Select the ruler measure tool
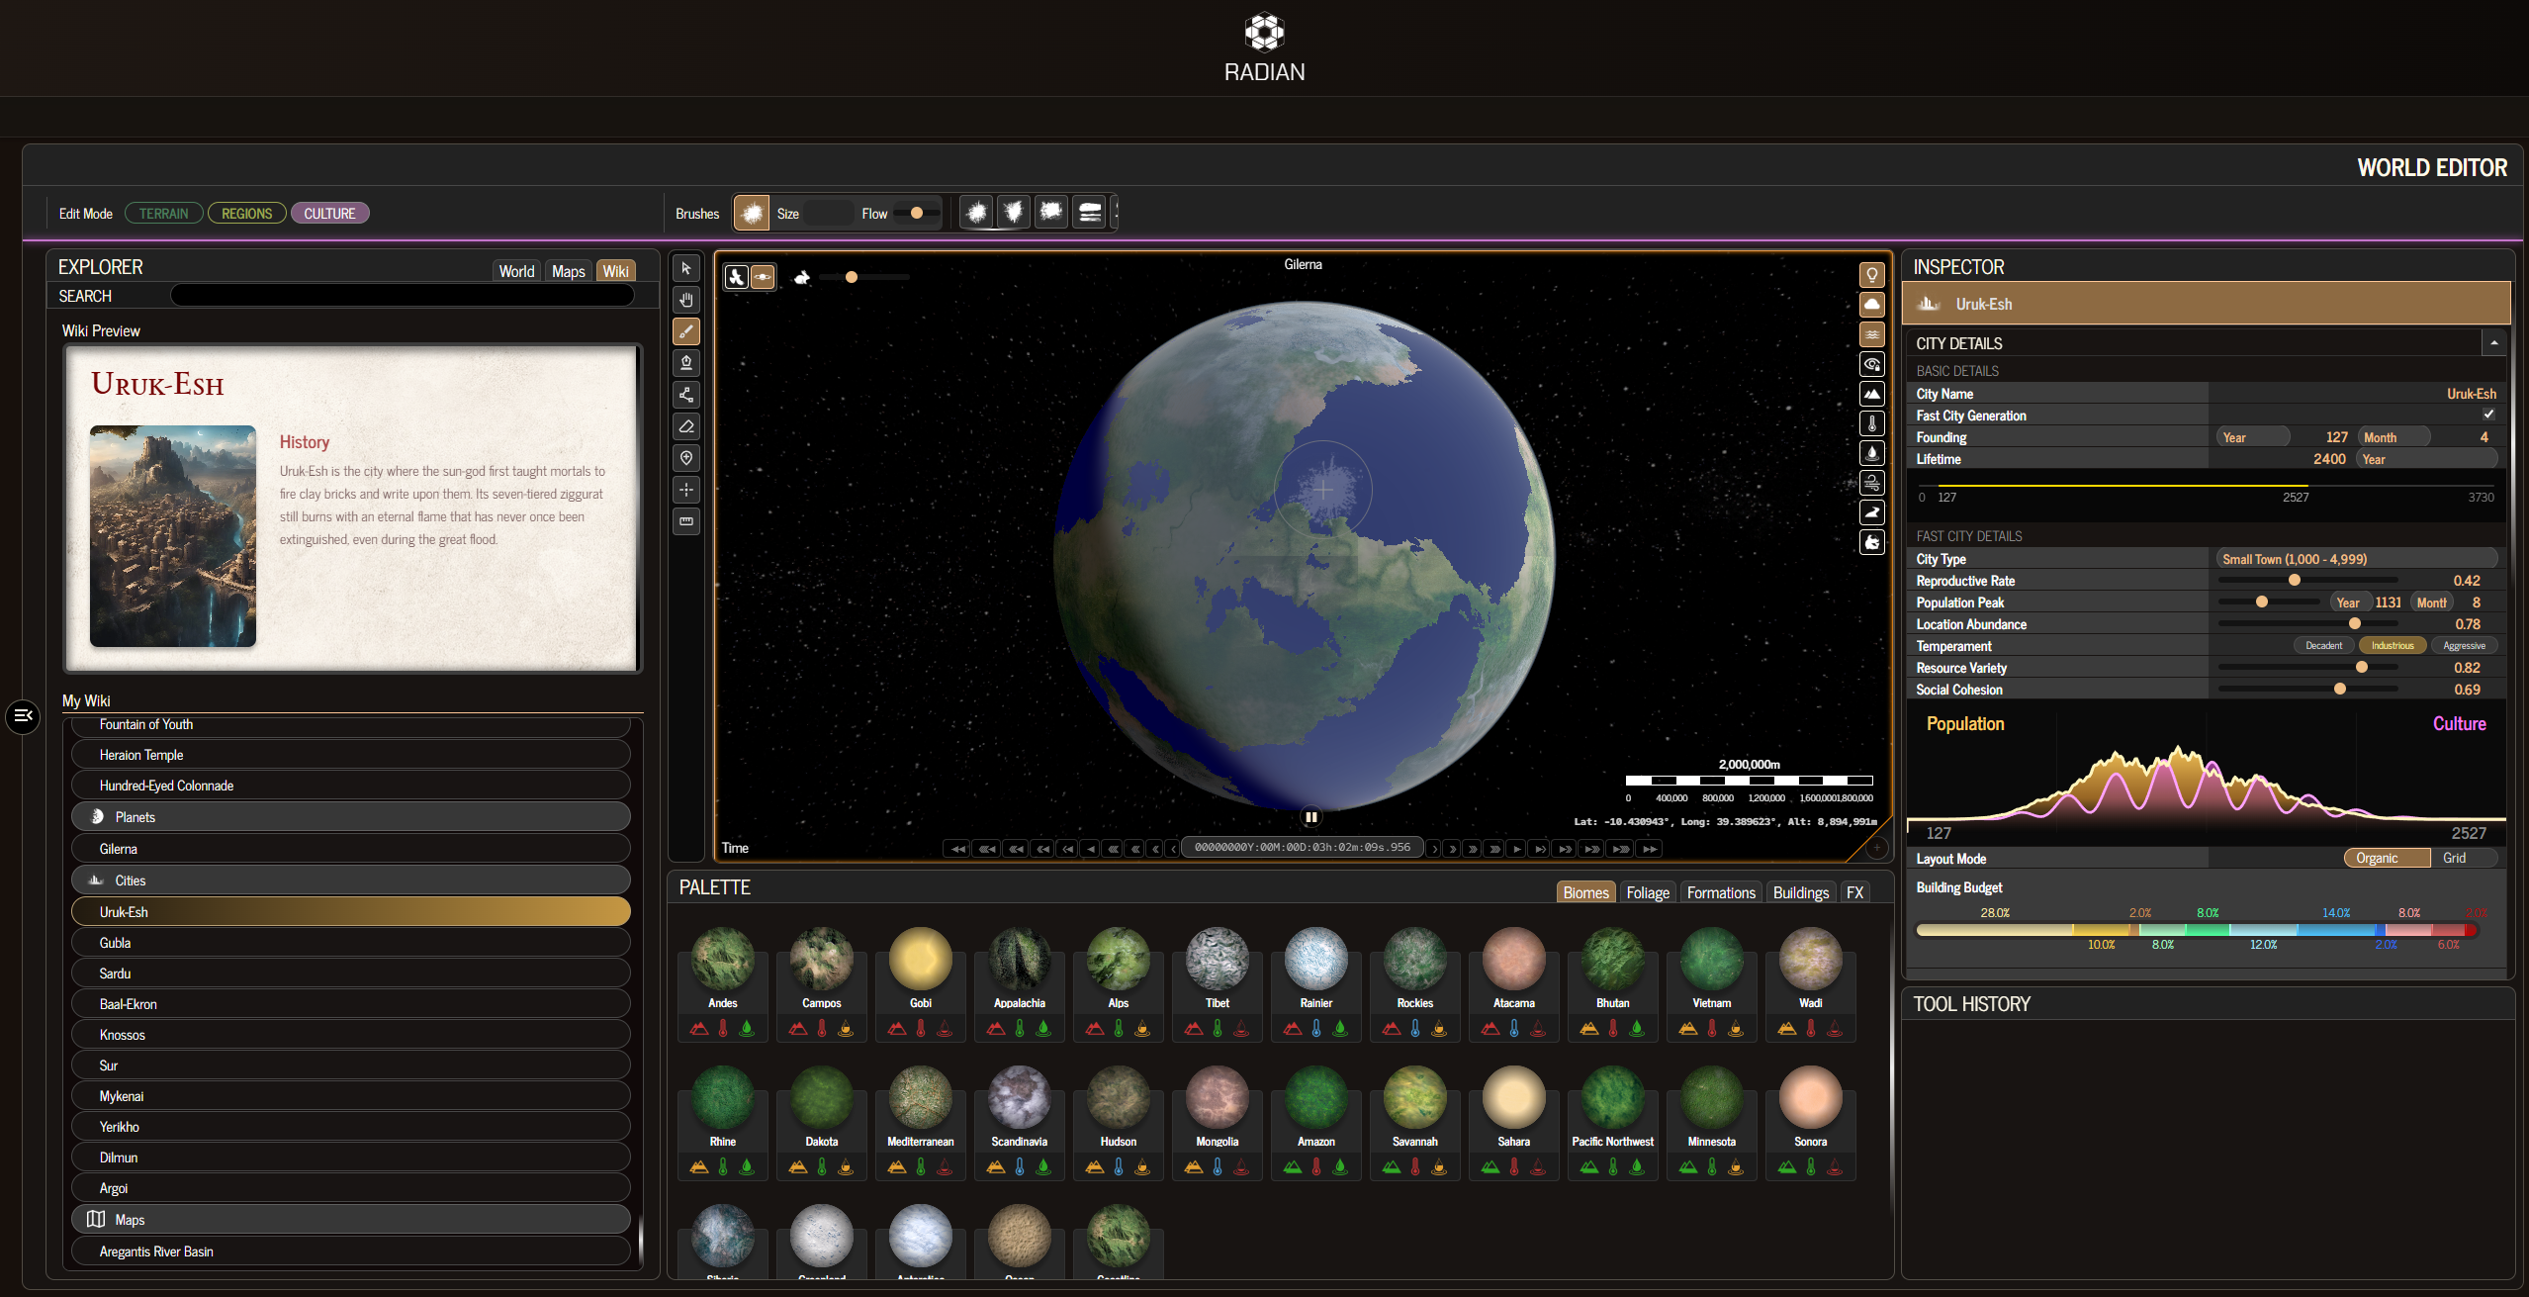 click(686, 521)
